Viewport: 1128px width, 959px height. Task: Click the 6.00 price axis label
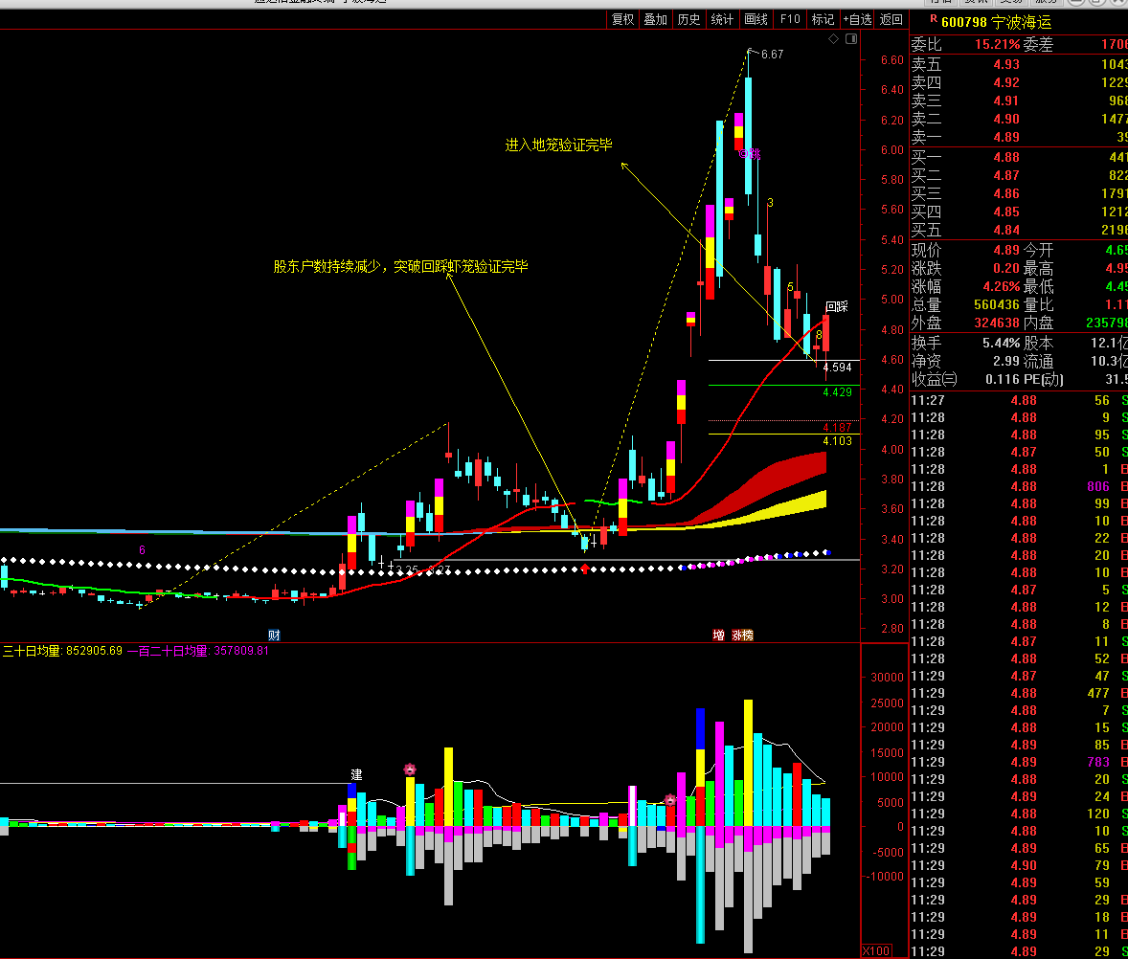tap(892, 149)
